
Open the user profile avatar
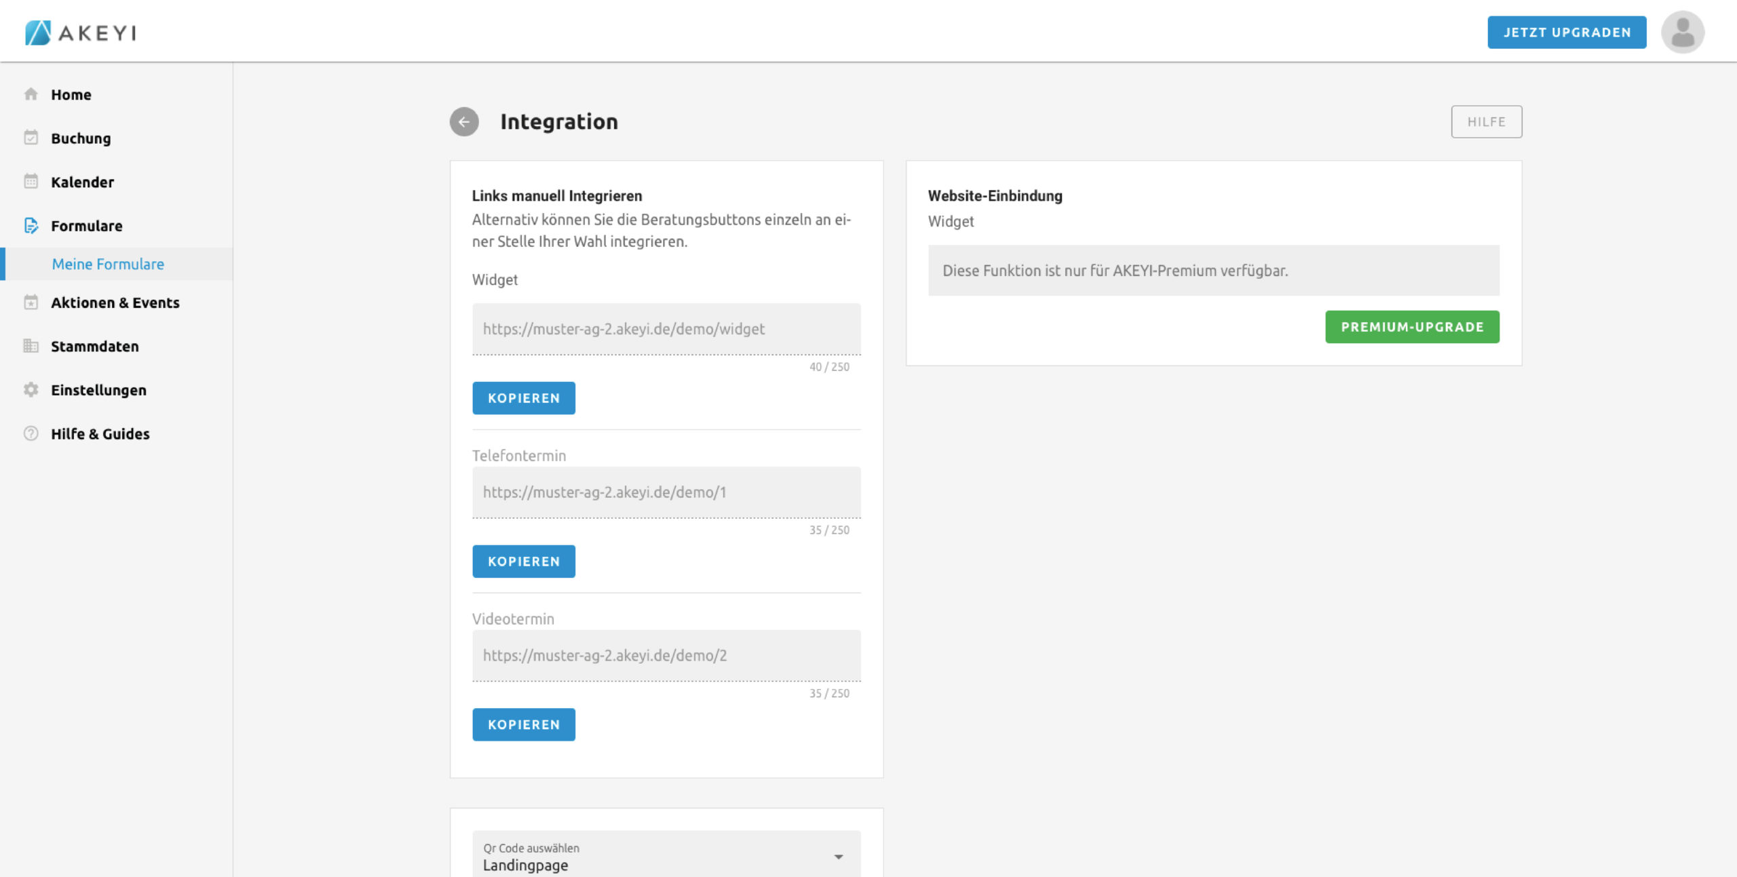[1682, 33]
